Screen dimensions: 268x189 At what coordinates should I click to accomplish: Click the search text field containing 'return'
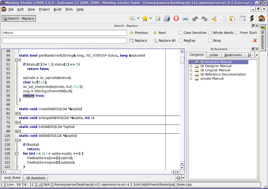64,33
